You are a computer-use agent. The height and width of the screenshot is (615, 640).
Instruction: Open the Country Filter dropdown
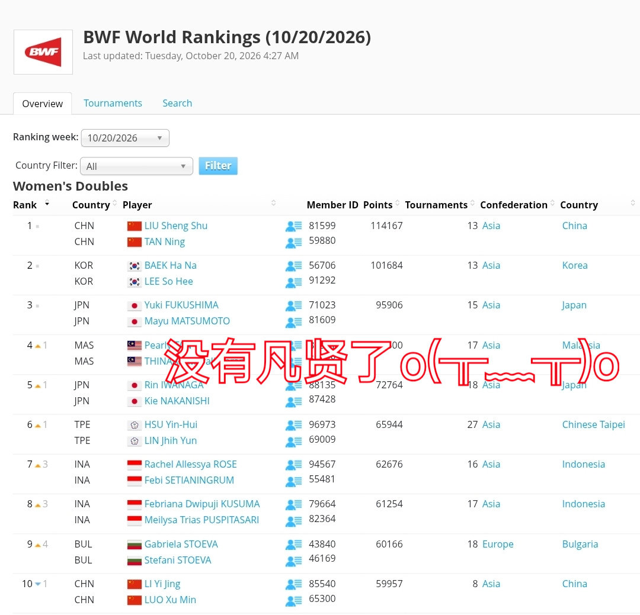click(137, 166)
